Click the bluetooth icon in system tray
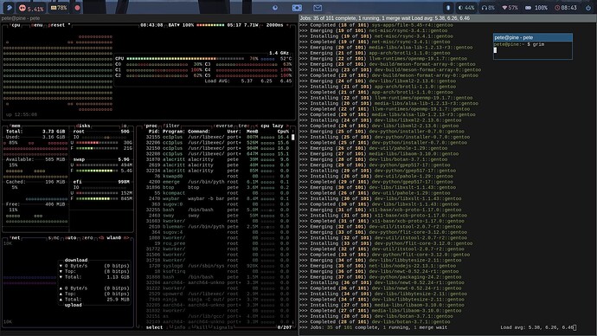The image size is (597, 336). 448,8
